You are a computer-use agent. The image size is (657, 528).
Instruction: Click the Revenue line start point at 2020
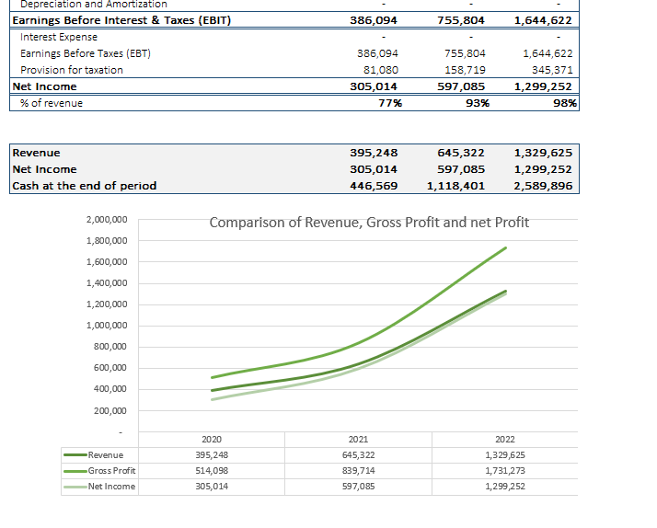coord(213,390)
